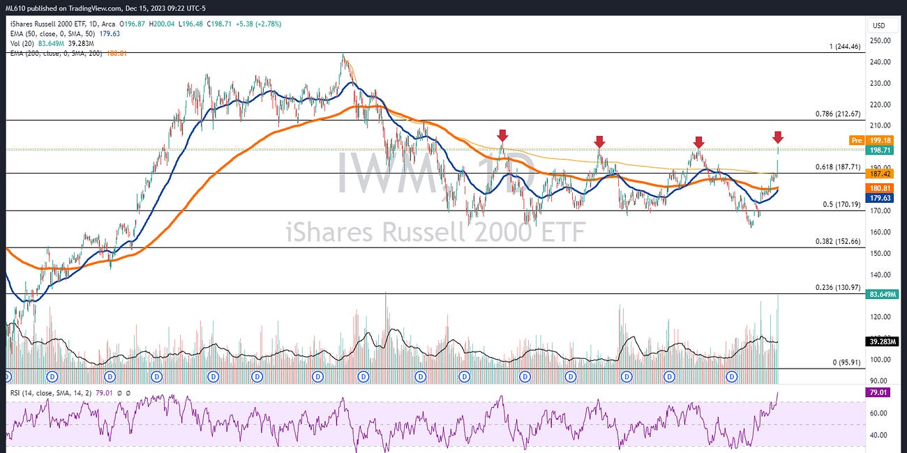
Task: Click the 250.00 price axis label
Action: pyautogui.click(x=881, y=40)
